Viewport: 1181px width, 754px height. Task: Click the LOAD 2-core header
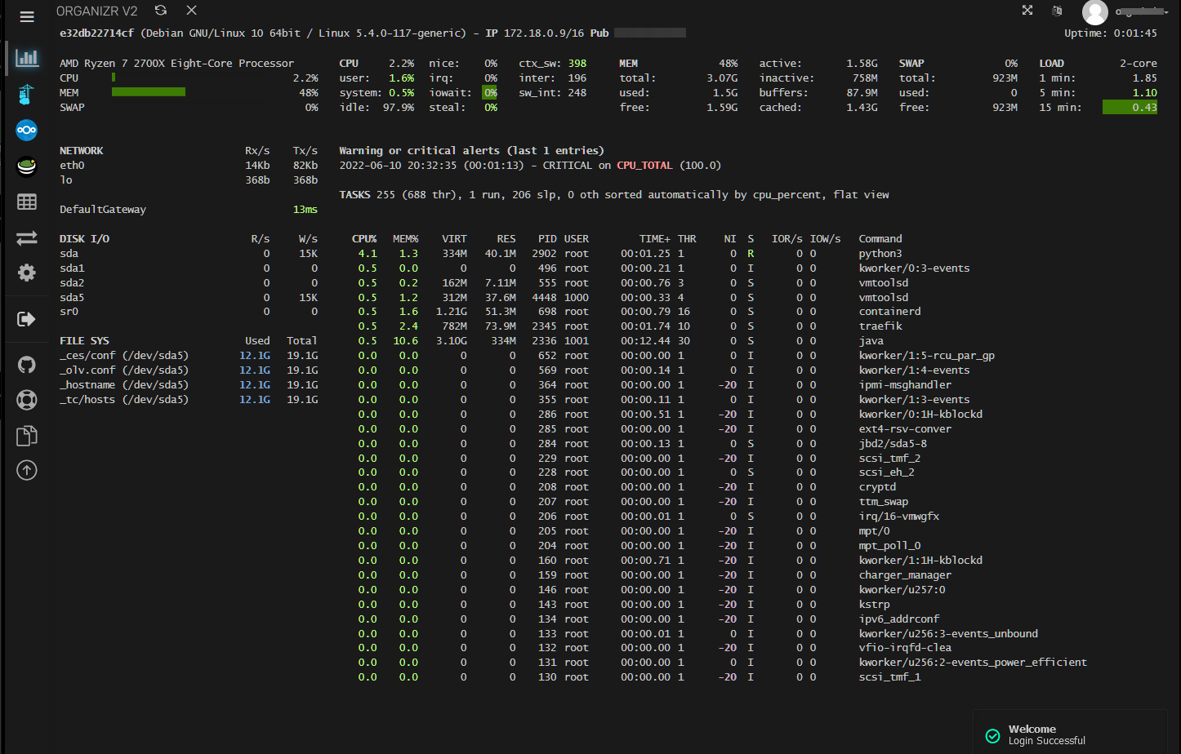click(1098, 63)
